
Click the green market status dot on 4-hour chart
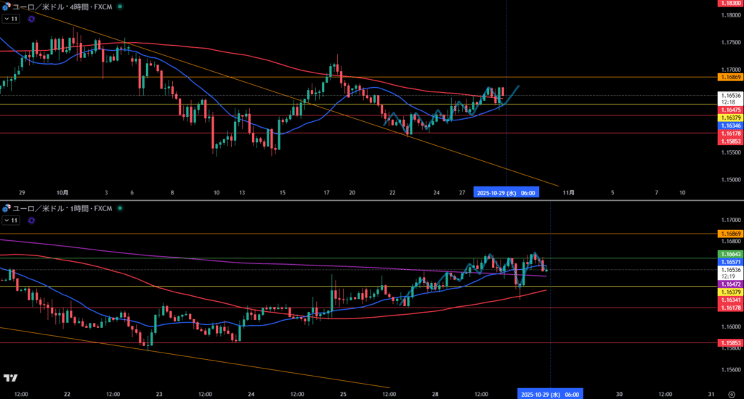tap(120, 6)
